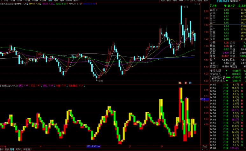
Task: Click the 15:00 final trade row
Action: click(228, 148)
